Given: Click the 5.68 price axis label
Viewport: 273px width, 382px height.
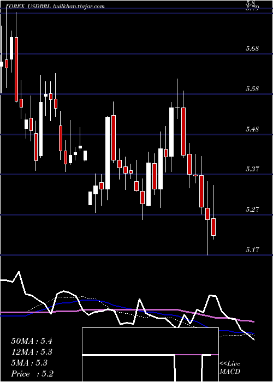Looking at the screenshot, I should point(252,49).
